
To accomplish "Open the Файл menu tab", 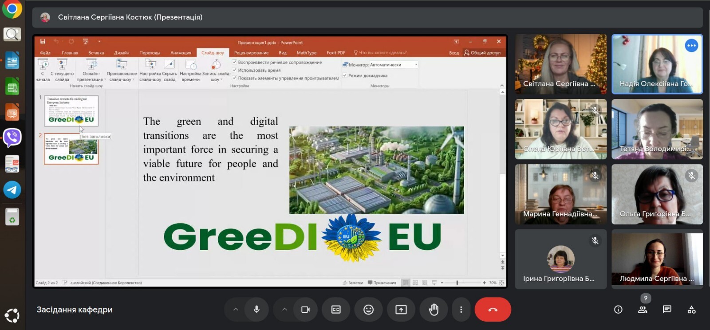I will [45, 53].
